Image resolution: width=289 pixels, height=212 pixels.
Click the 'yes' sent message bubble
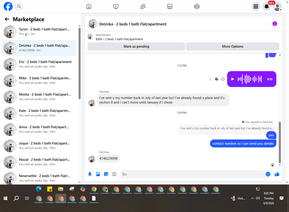click(x=271, y=135)
